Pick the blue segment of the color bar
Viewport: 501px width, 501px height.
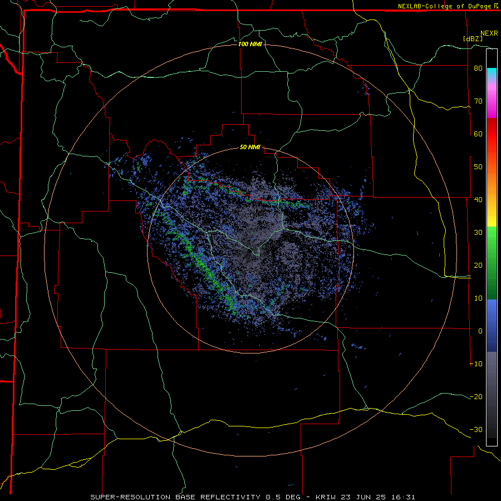pos(492,326)
